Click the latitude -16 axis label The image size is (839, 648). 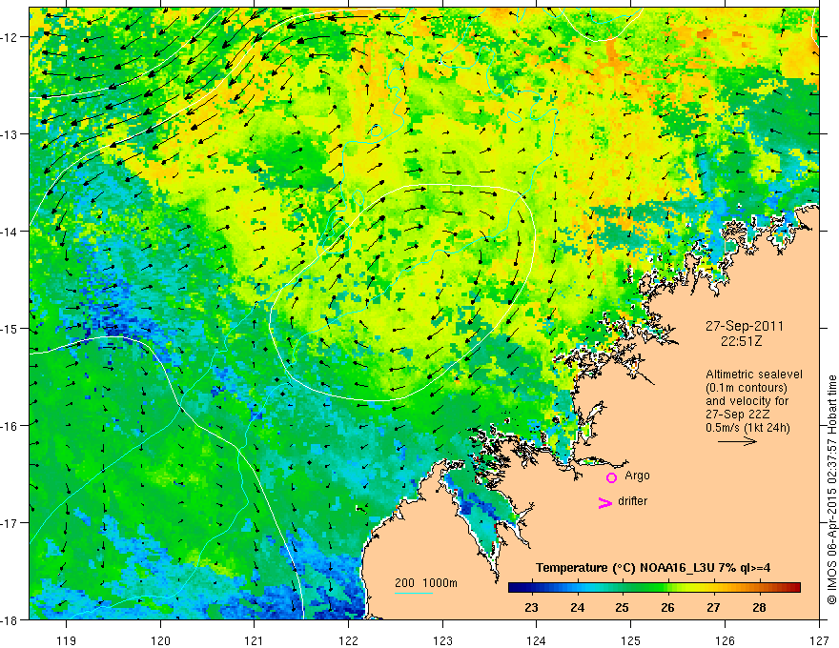pos(10,426)
